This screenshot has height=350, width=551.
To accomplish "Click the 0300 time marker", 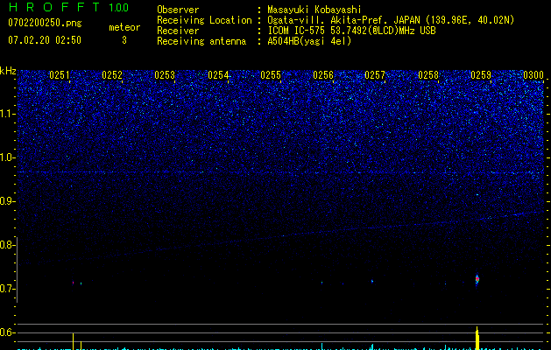I will tap(533, 75).
